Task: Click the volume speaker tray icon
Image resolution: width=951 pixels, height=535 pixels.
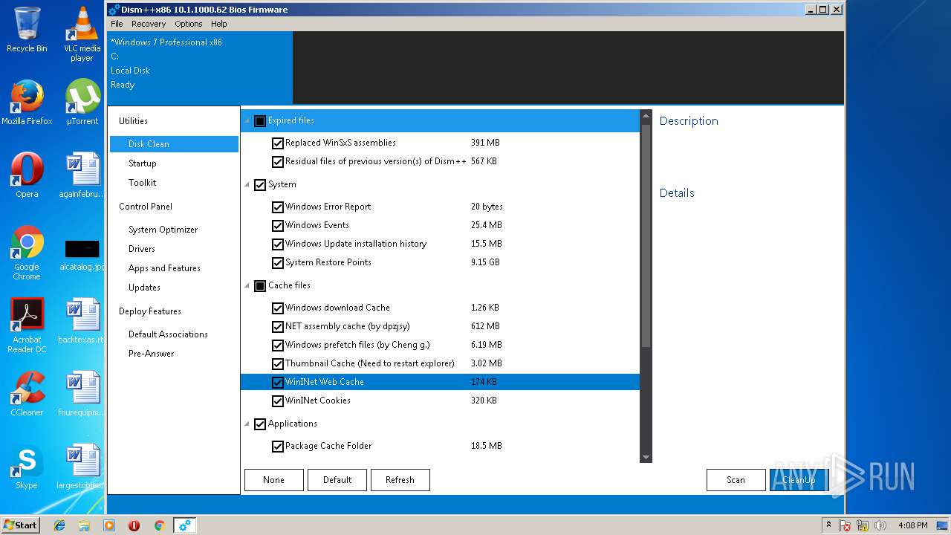Action: click(x=881, y=525)
